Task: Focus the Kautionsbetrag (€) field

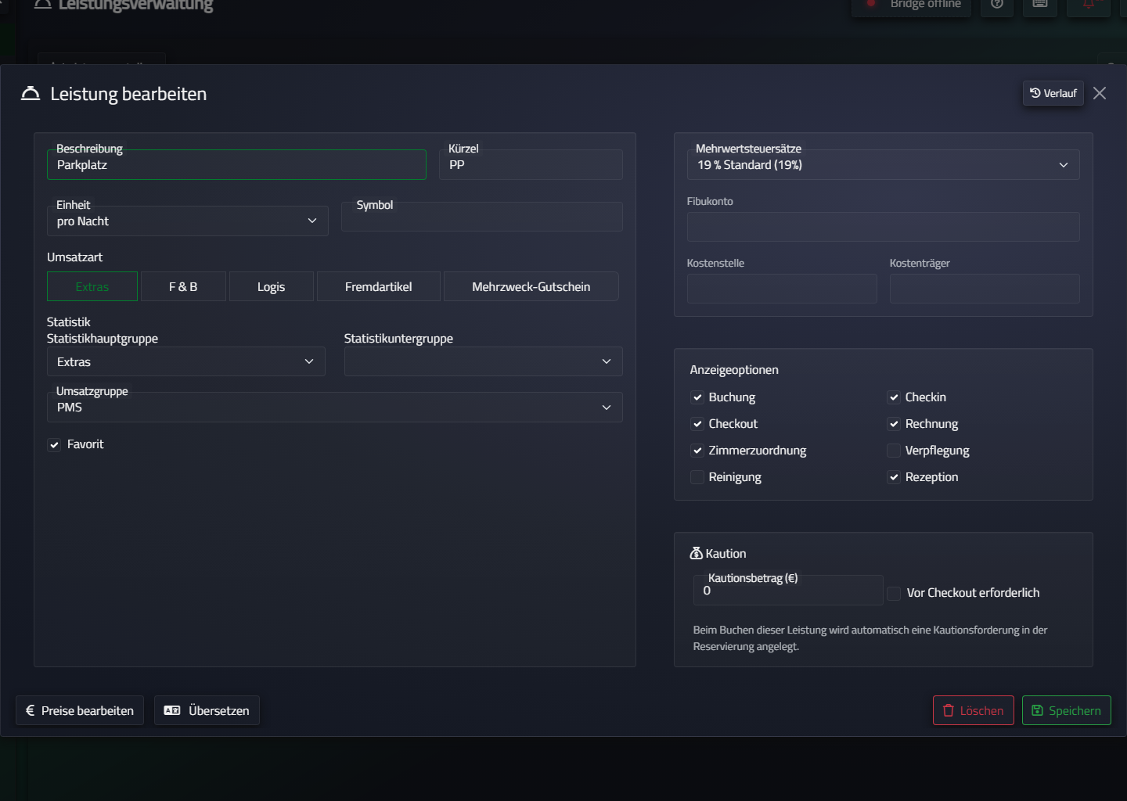Action: [788, 591]
